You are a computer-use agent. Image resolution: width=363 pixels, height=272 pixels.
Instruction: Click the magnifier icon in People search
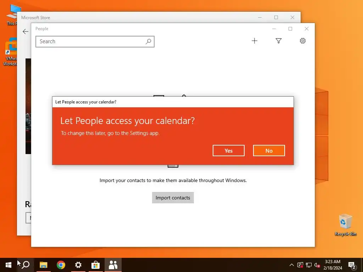coord(149,41)
